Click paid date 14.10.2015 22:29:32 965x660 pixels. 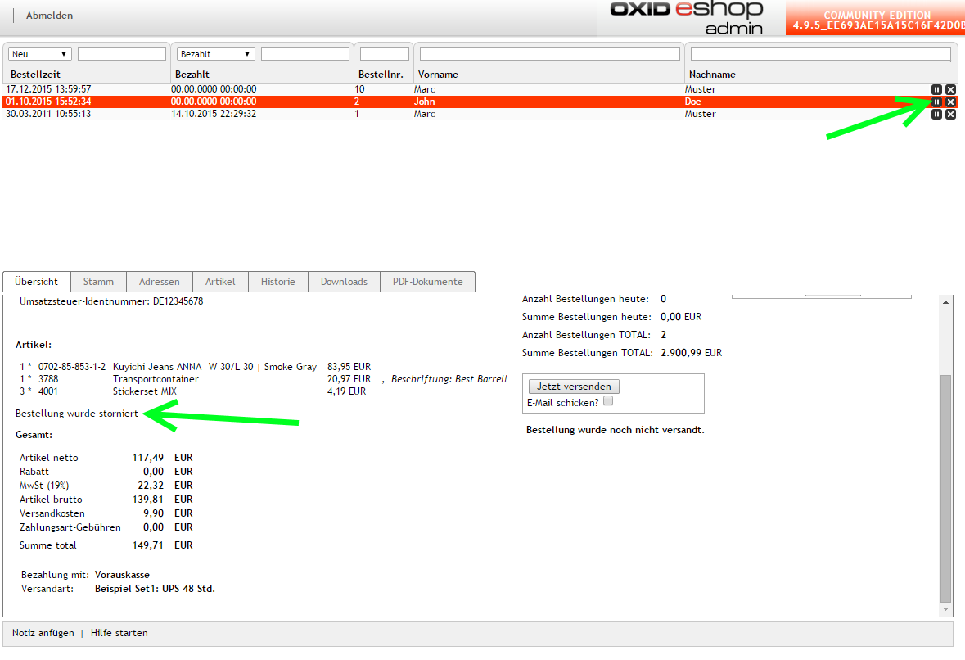click(214, 114)
